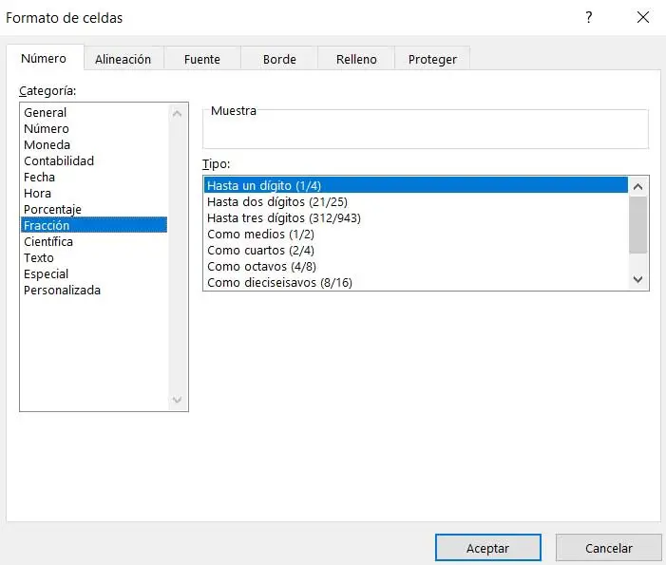Close the Formato de celdas dialog
This screenshot has width=666, height=565.
(x=642, y=17)
